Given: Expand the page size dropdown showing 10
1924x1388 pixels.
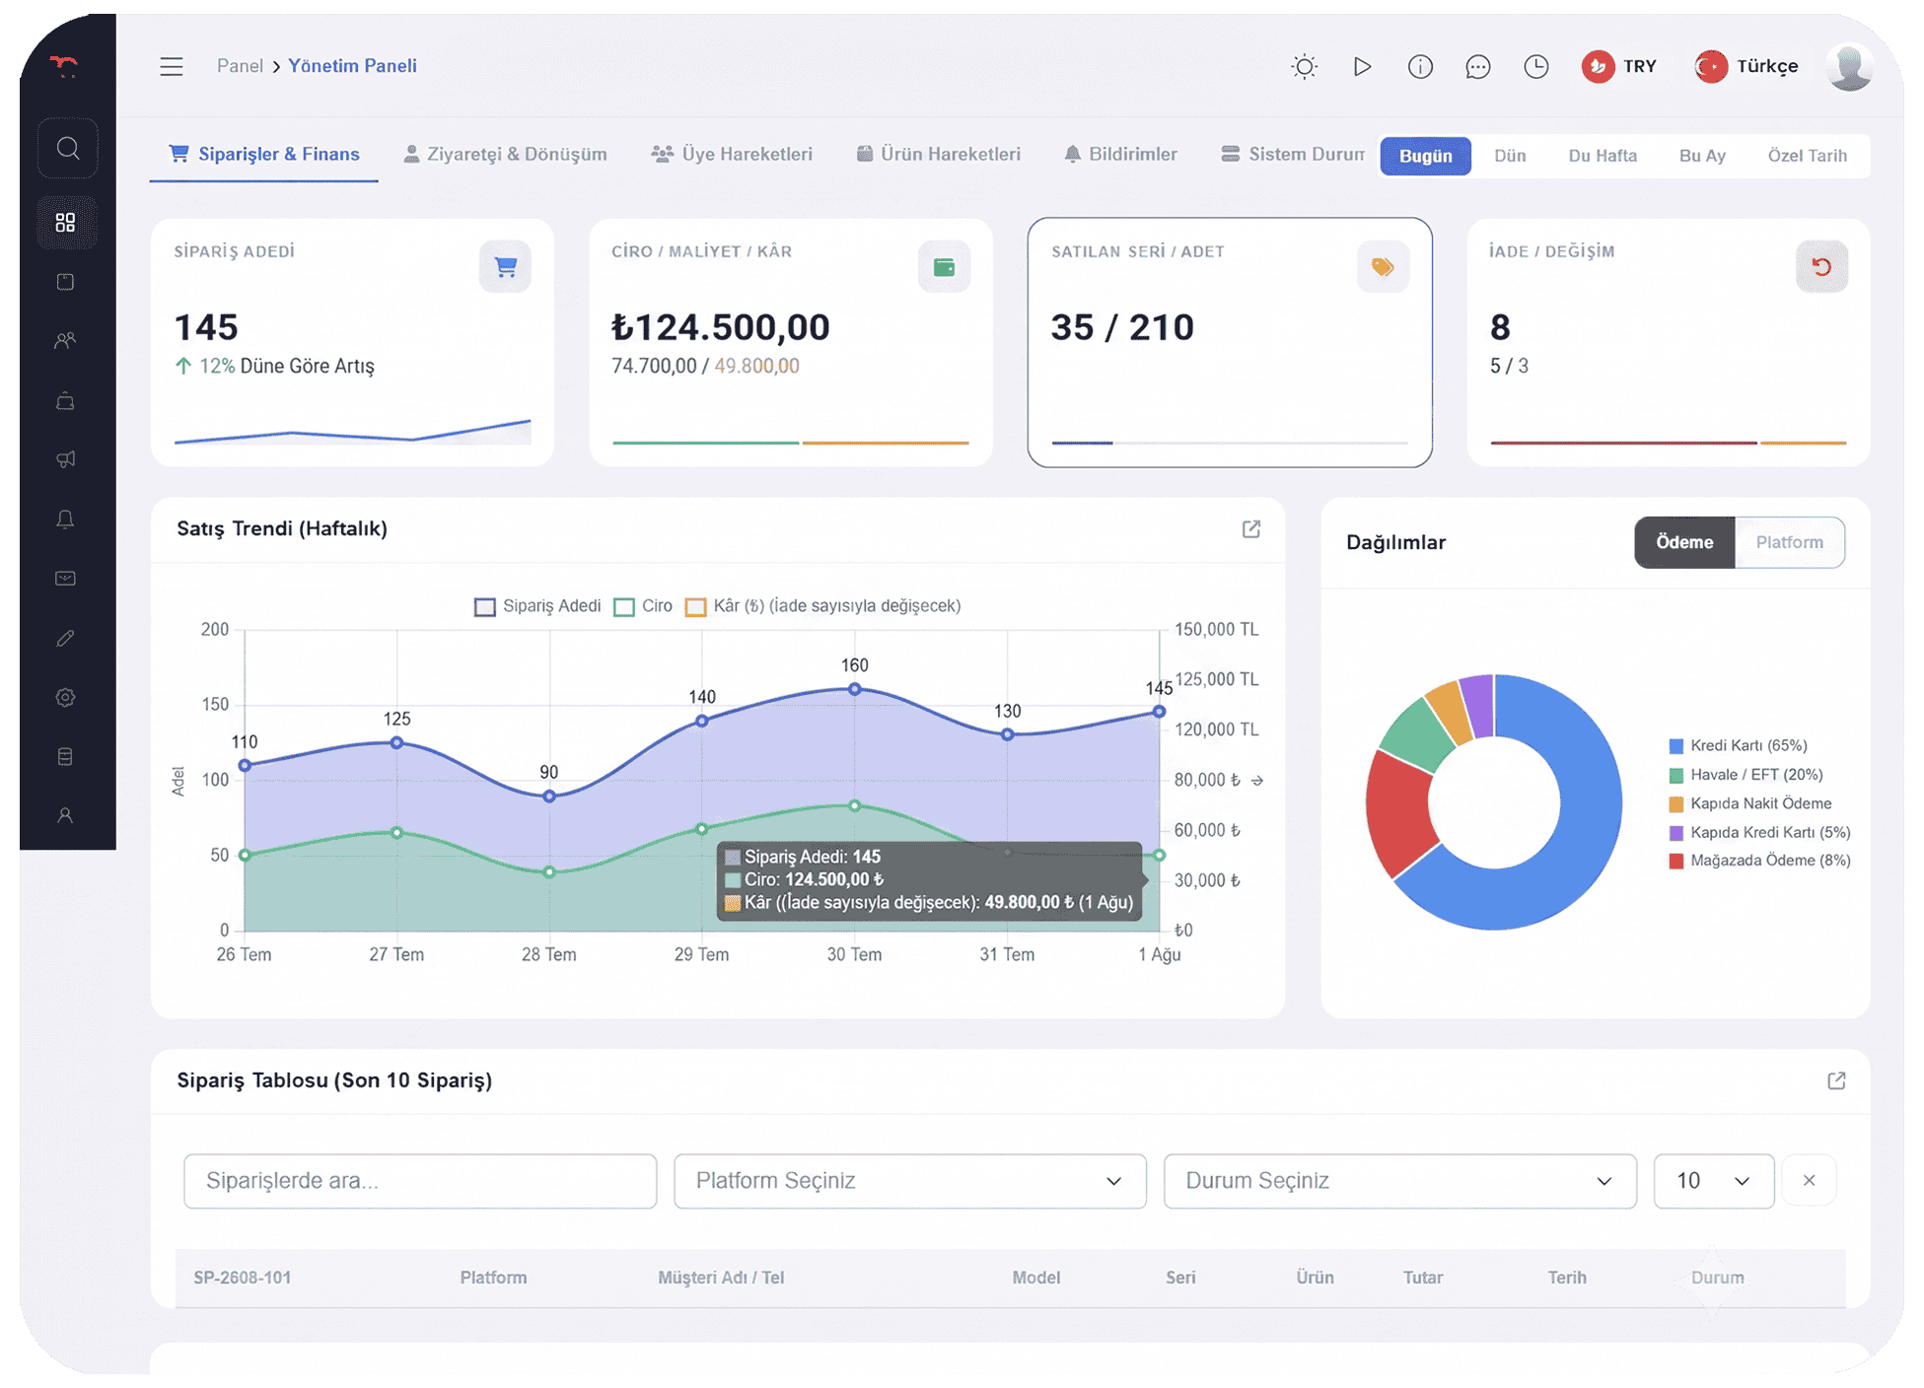Looking at the screenshot, I should 1713,1181.
